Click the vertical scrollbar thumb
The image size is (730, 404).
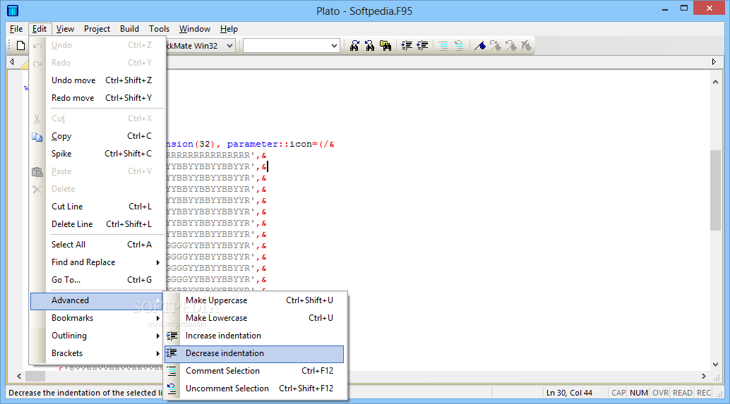(x=716, y=190)
